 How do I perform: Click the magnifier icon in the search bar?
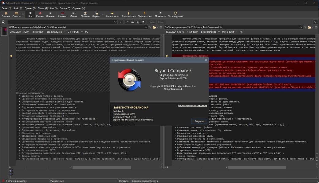(x=3, y=22)
